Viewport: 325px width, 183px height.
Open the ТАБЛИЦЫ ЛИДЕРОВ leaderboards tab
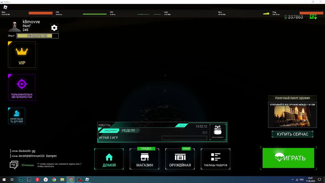pyautogui.click(x=216, y=159)
